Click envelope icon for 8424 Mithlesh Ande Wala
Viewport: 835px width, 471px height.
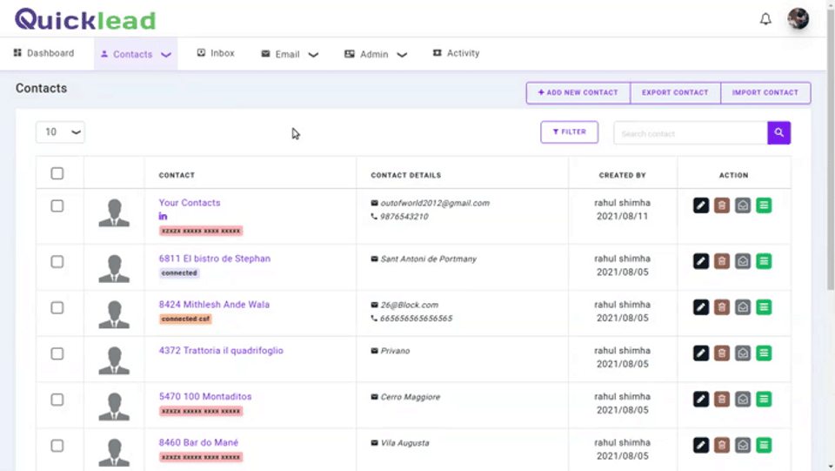pyautogui.click(x=743, y=307)
